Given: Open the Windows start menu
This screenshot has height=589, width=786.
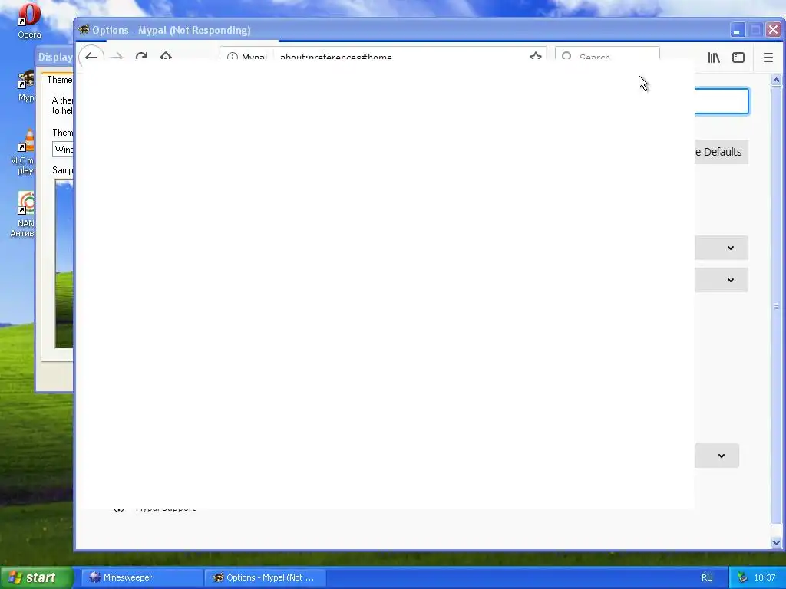Looking at the screenshot, I should pyautogui.click(x=36, y=577).
